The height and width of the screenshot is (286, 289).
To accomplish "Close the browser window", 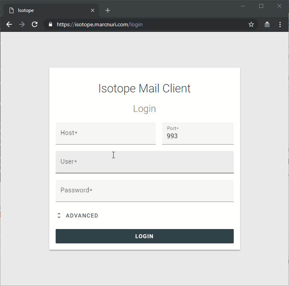I will click(279, 6).
